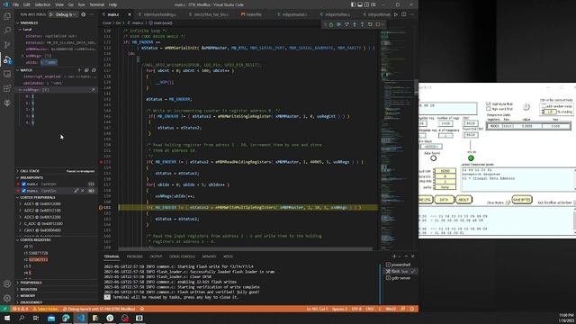Viewport: 576px width, 324px height.
Task: Open the Search view in activity bar
Action: 7,31
